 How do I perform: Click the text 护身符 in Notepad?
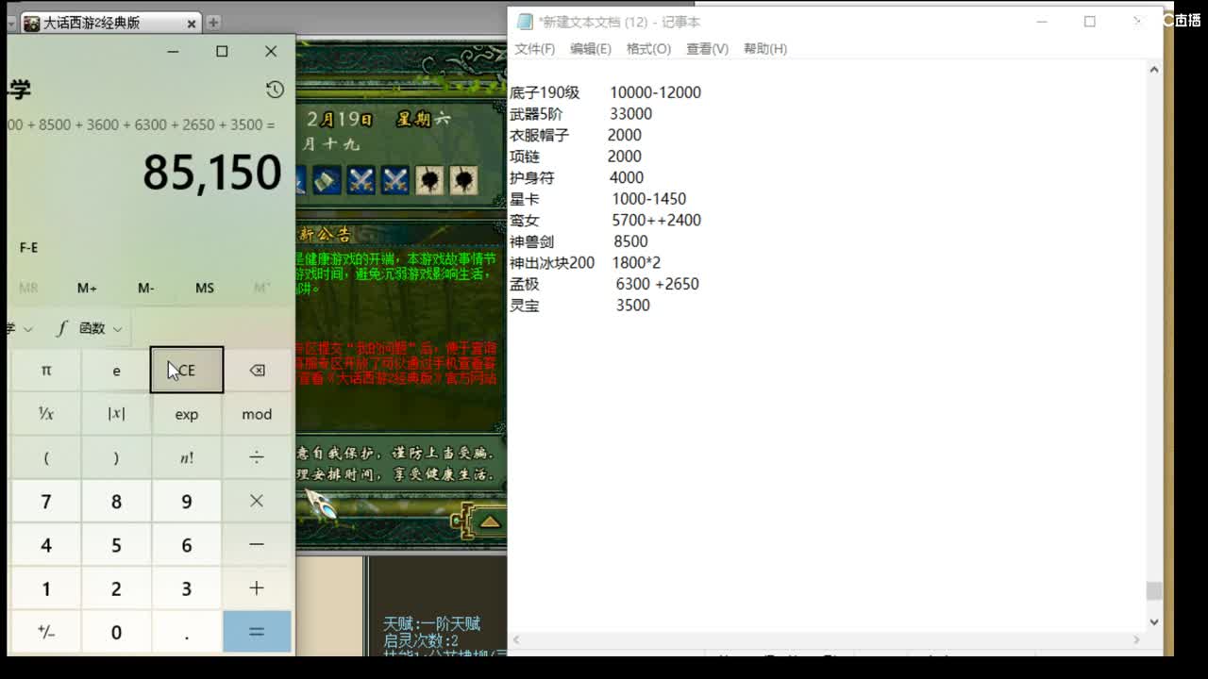531,177
